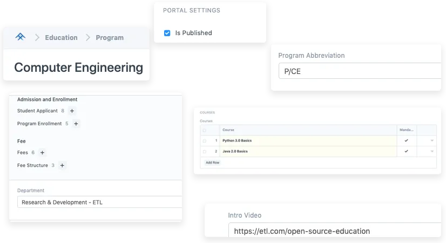
Task: Click the Add Row button
Action: tap(213, 163)
